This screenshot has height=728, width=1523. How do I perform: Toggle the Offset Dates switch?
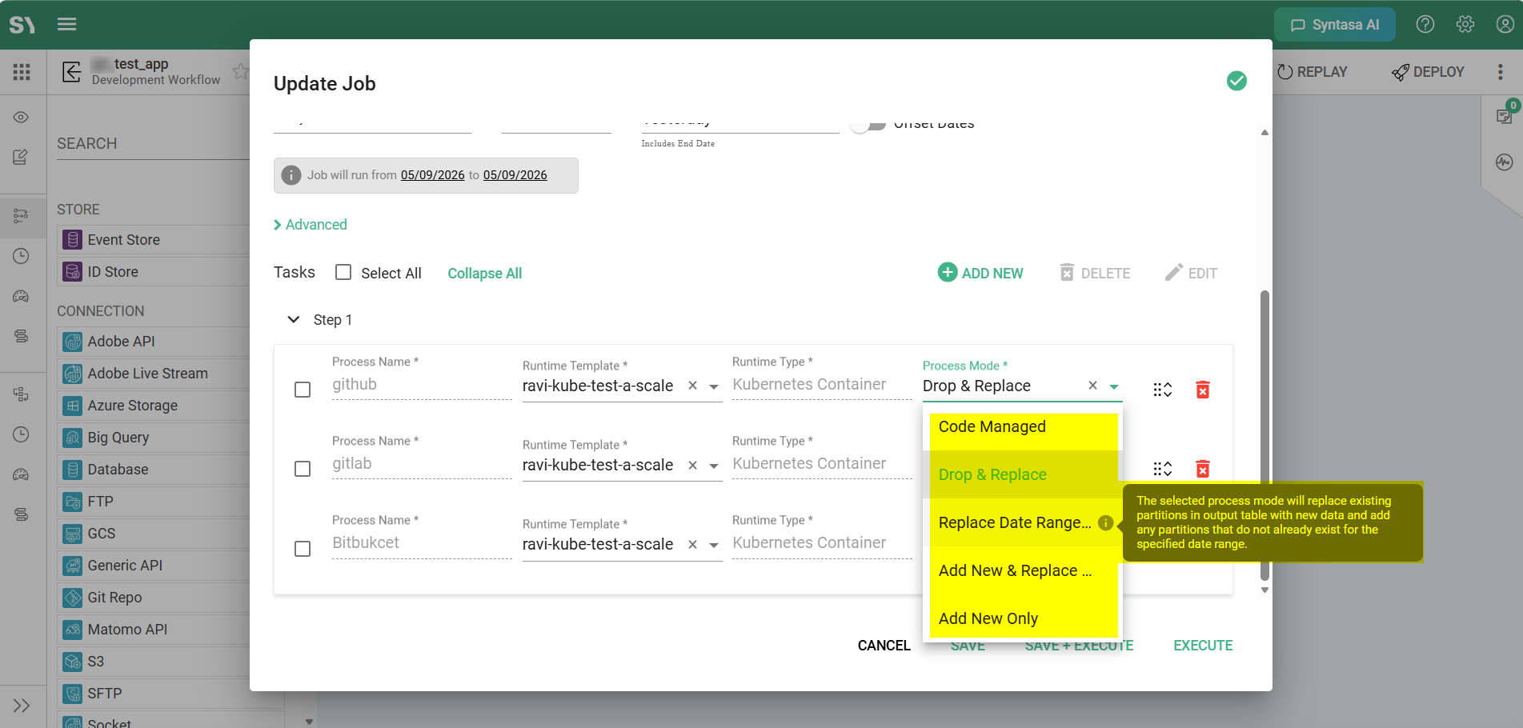point(868,124)
